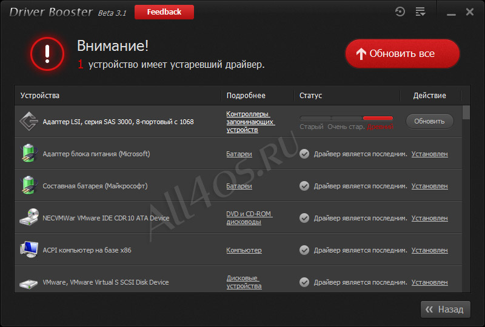Select Адаптер LSI, серия SAS 3000 row text
Viewport: 485px width, 327px height.
click(x=118, y=122)
